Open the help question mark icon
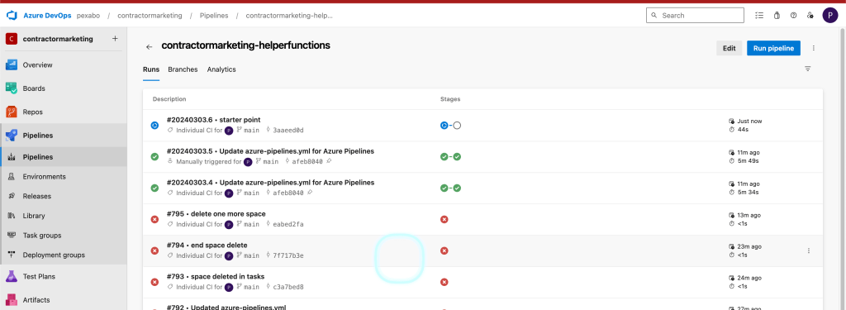The height and width of the screenshot is (310, 846). [x=793, y=16]
